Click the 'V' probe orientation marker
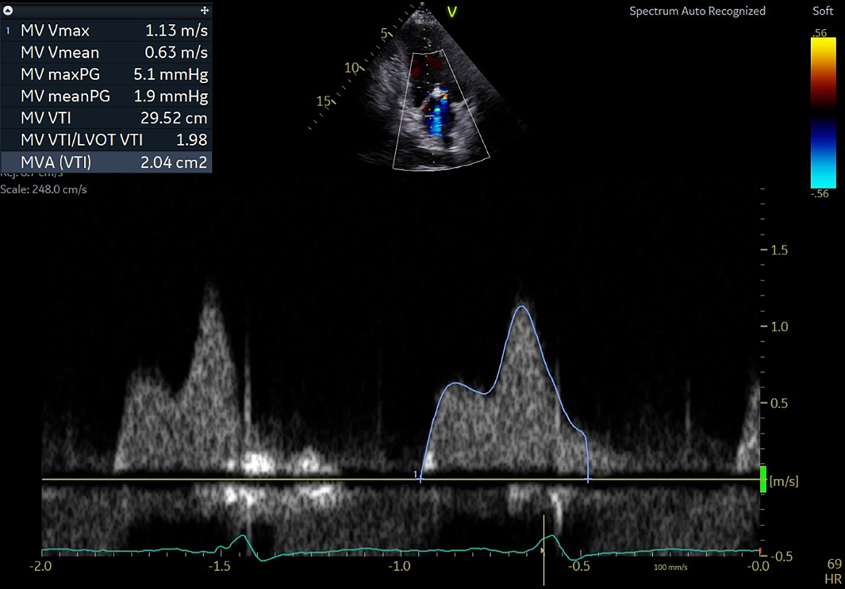Viewport: 845px width, 589px height. pos(453,11)
